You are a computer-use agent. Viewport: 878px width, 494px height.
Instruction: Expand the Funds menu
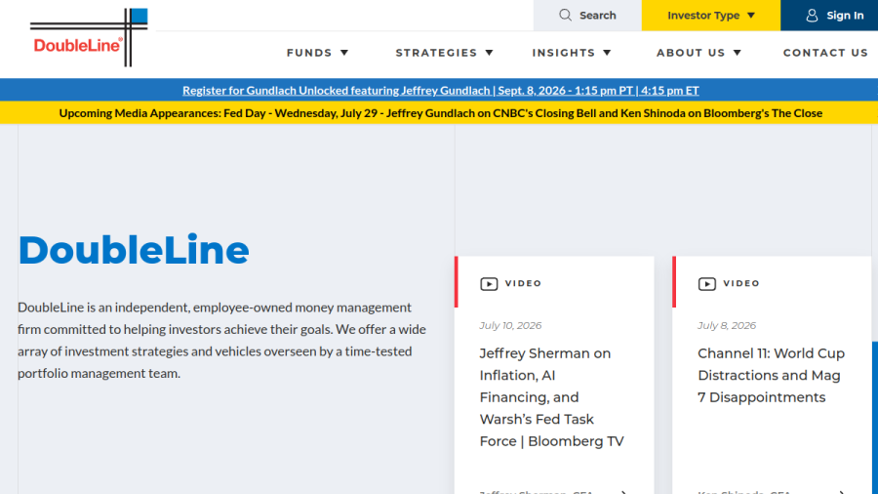(x=317, y=53)
